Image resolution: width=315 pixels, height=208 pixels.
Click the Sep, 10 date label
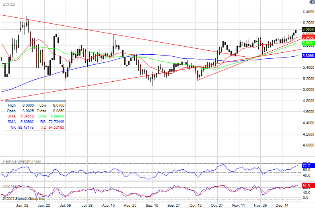point(152,206)
